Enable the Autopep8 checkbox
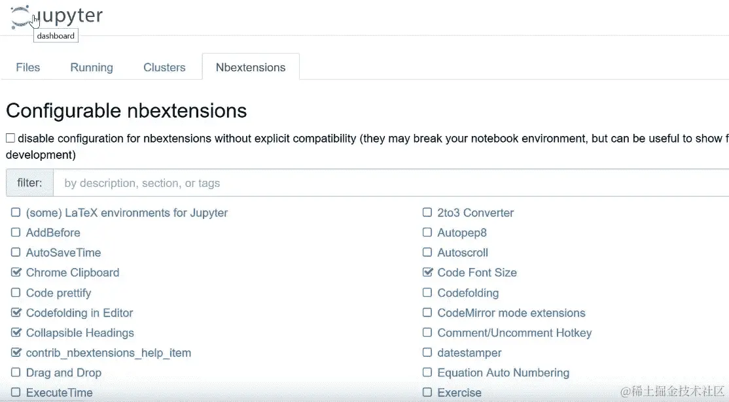 (427, 233)
